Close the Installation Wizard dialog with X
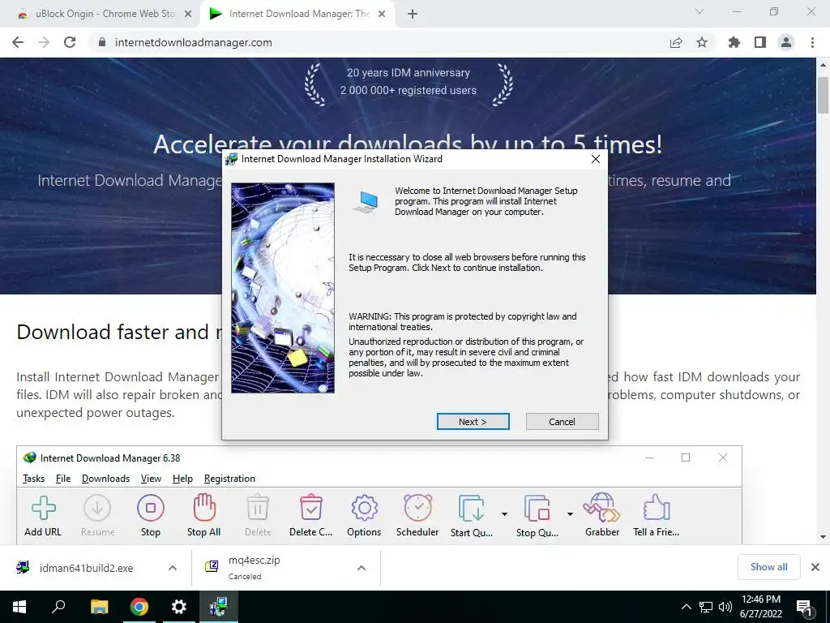 pos(596,159)
